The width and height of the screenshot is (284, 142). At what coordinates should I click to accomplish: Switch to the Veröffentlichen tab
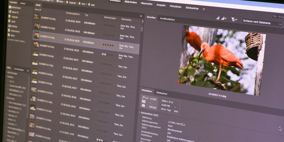click(x=167, y=19)
